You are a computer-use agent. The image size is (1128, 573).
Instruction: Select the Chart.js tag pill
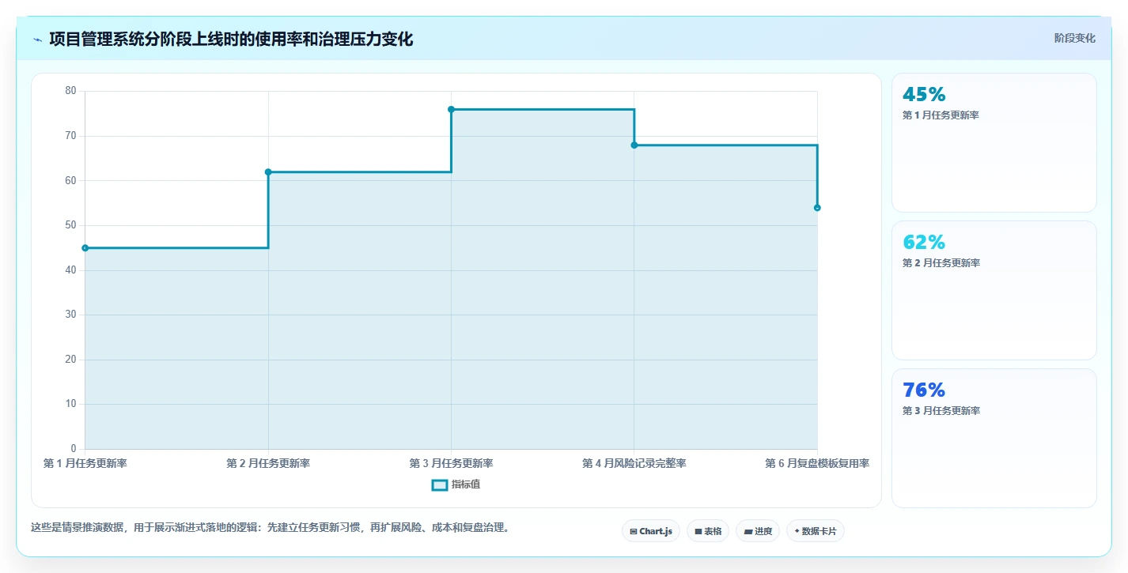pos(651,531)
